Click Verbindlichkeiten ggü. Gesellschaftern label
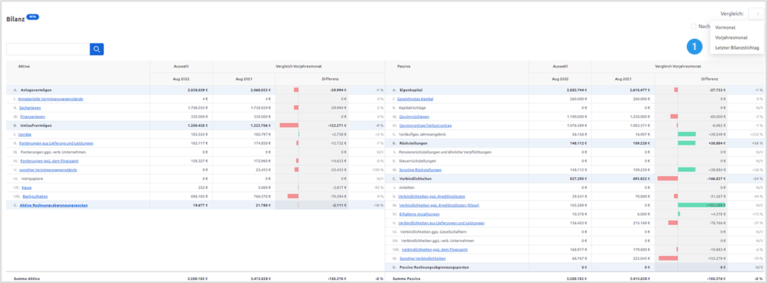The width and height of the screenshot is (767, 283). 434,232
